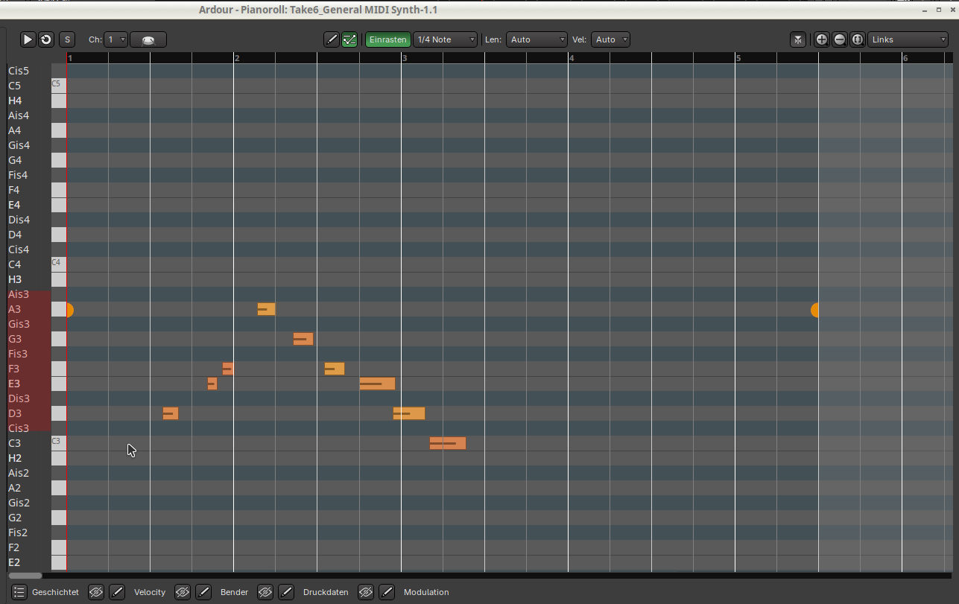The width and height of the screenshot is (959, 604).
Task: Toggle Modulation lane visibility eye
Action: 366,592
